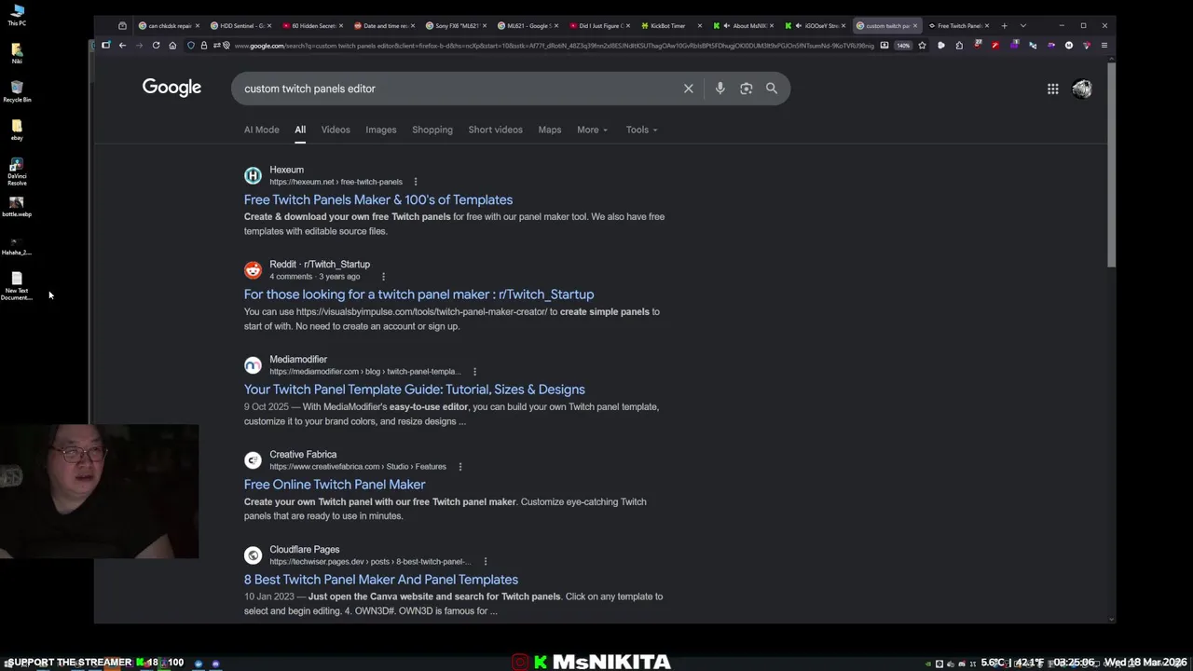Click the browser Back arrow
The height and width of the screenshot is (671, 1193).
tap(122, 45)
